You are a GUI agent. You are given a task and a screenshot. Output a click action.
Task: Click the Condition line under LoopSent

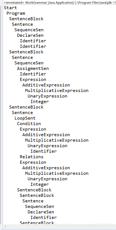[x=29, y=124]
